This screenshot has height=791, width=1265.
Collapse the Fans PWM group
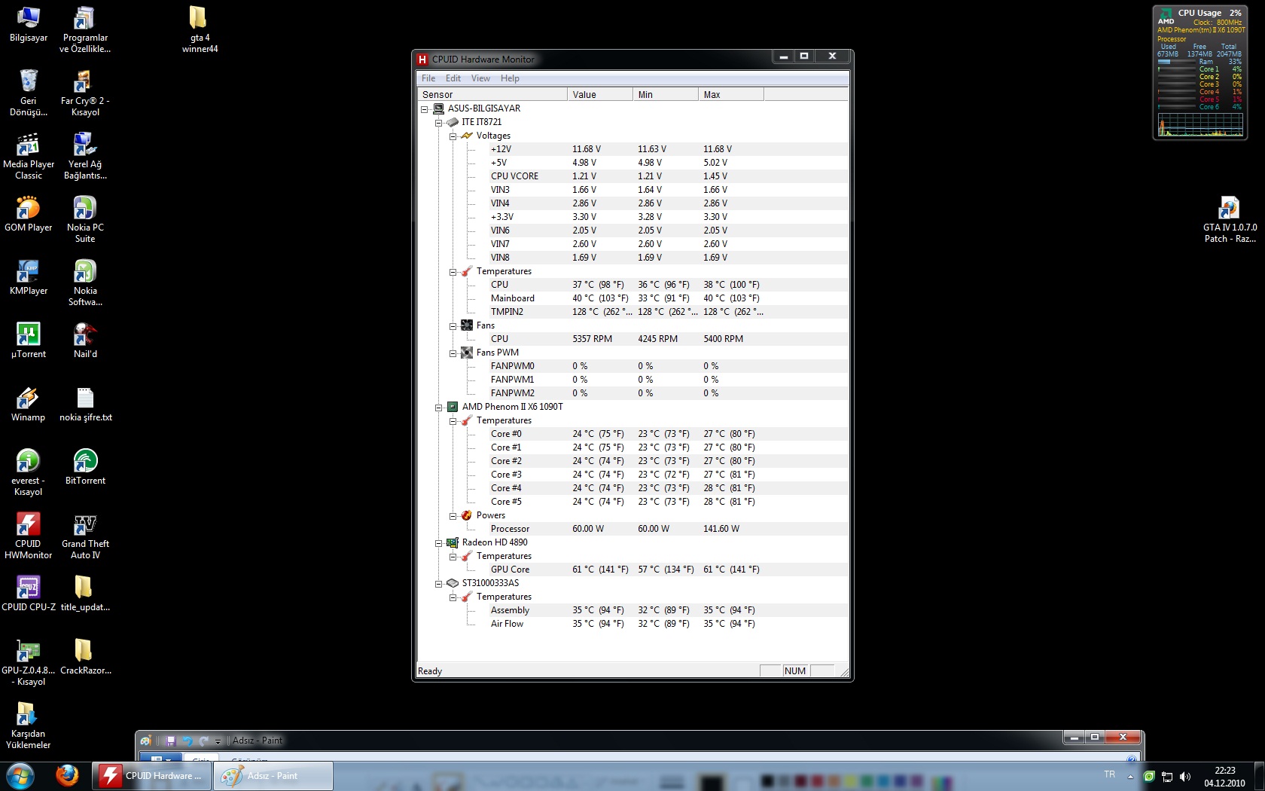coord(453,353)
